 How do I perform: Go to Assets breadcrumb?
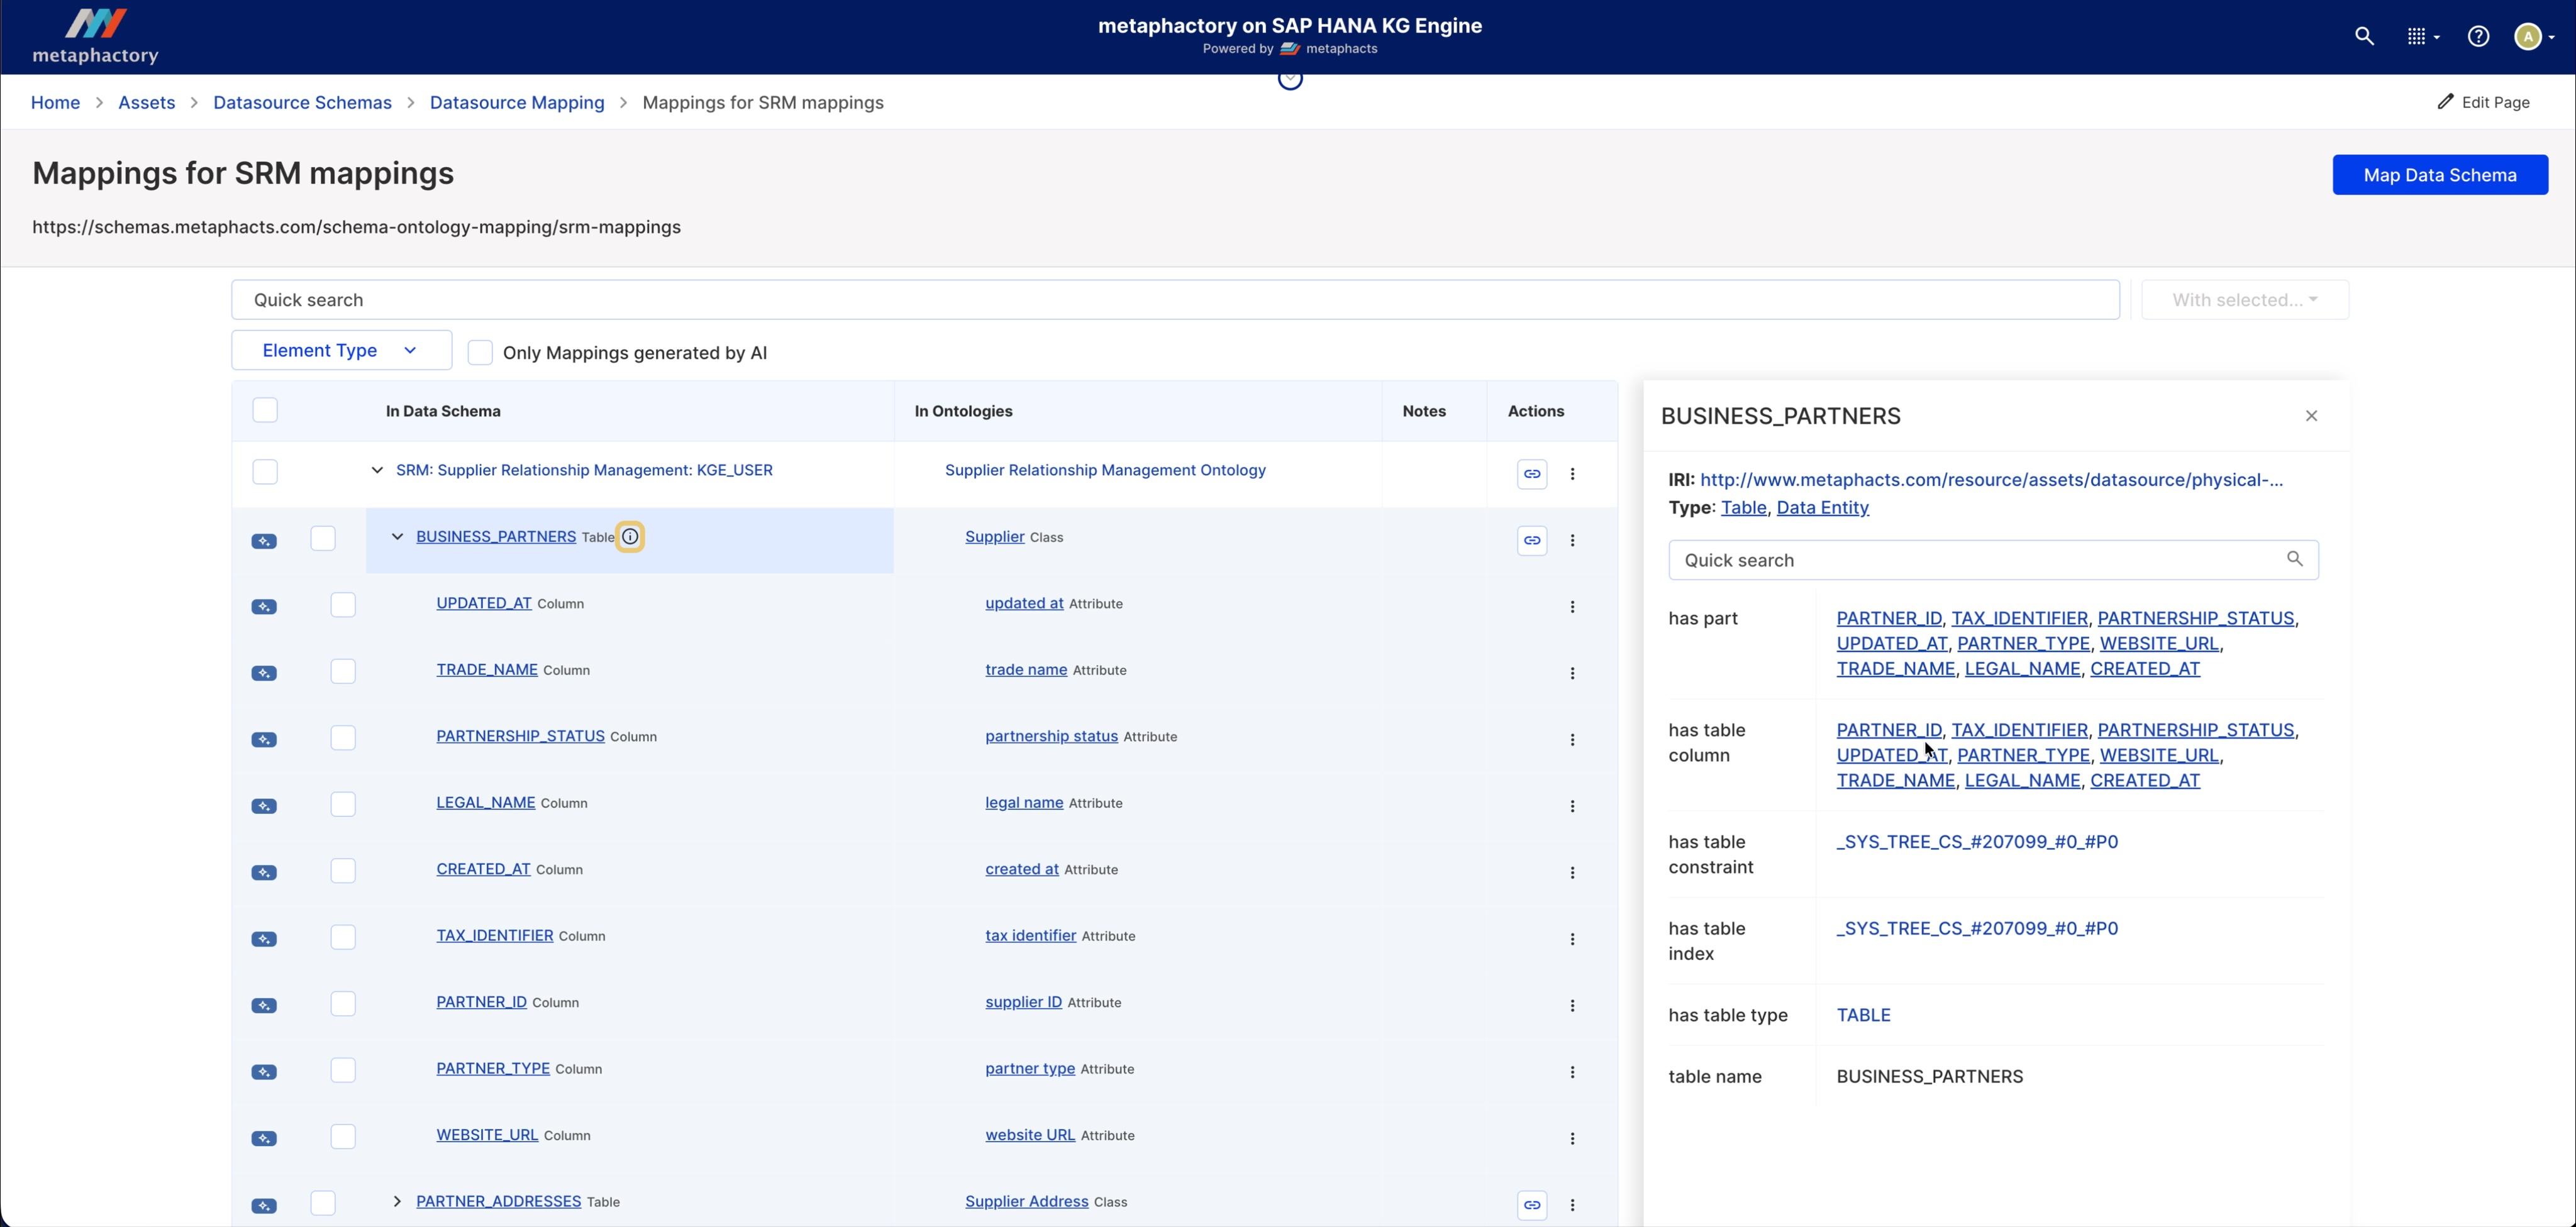tap(146, 103)
